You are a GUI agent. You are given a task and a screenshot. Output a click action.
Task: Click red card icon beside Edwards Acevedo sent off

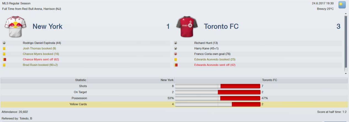tap(176, 65)
